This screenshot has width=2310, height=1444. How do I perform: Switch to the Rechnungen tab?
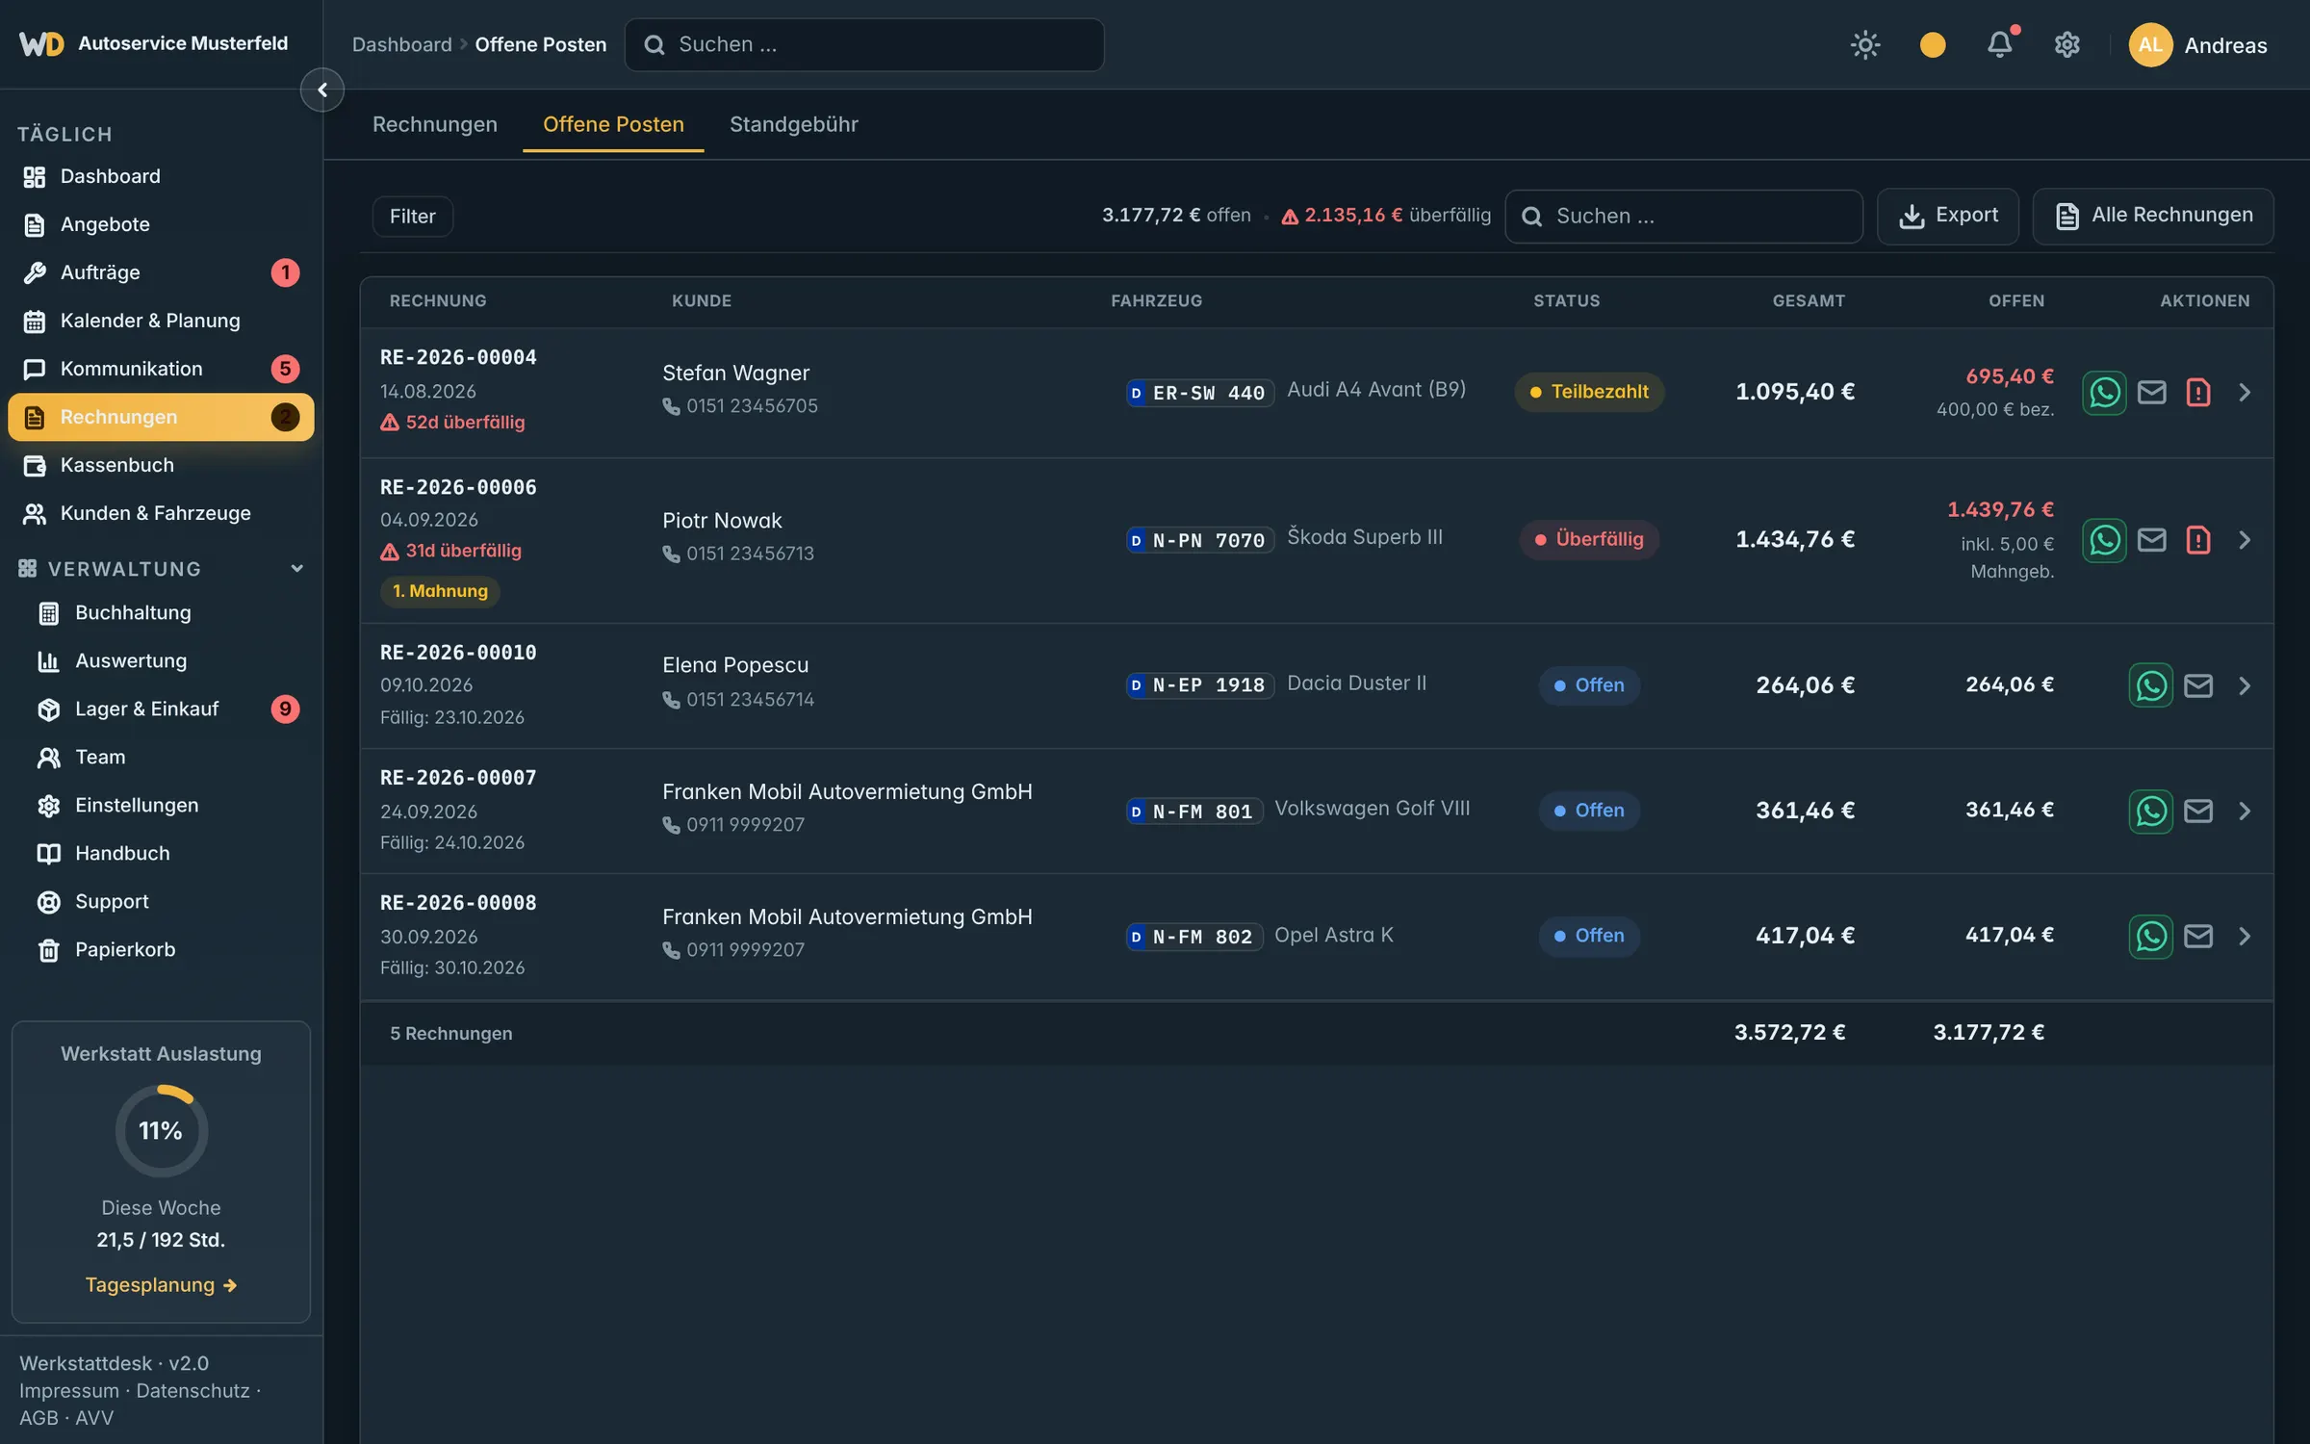435,124
